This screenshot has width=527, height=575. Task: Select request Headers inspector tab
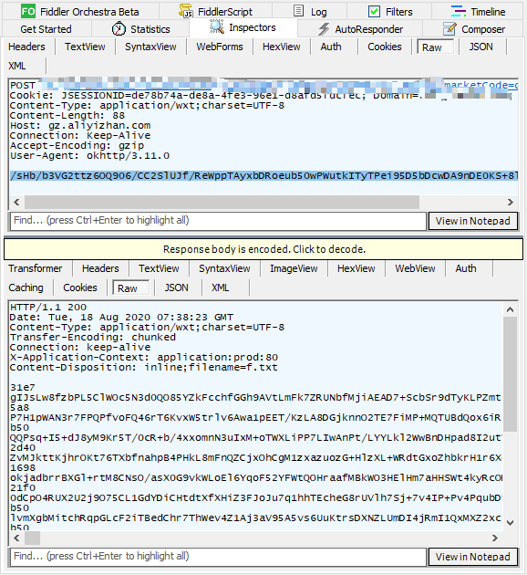26,47
